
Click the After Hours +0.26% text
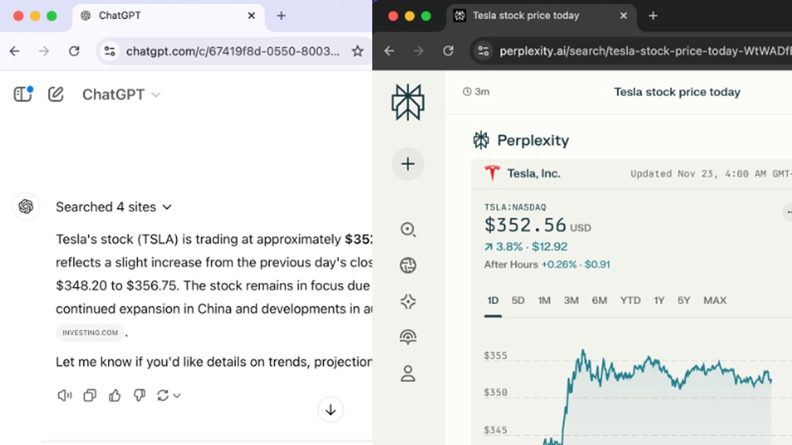(547, 265)
